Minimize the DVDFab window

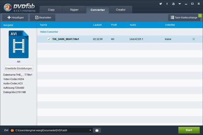click(x=186, y=4)
